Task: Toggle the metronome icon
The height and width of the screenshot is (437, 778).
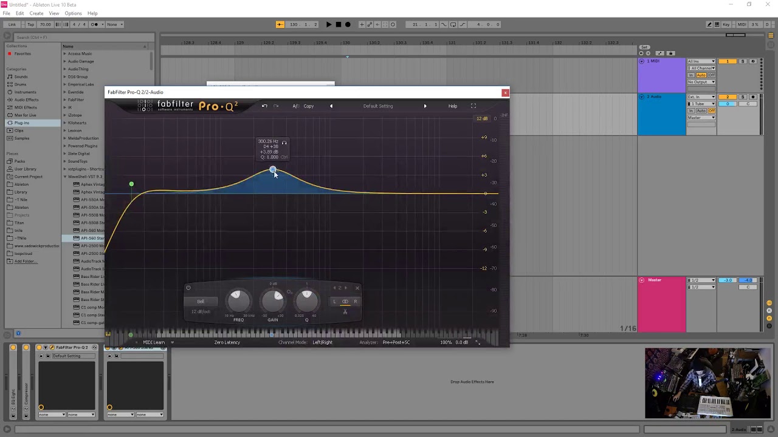Action: [94, 24]
